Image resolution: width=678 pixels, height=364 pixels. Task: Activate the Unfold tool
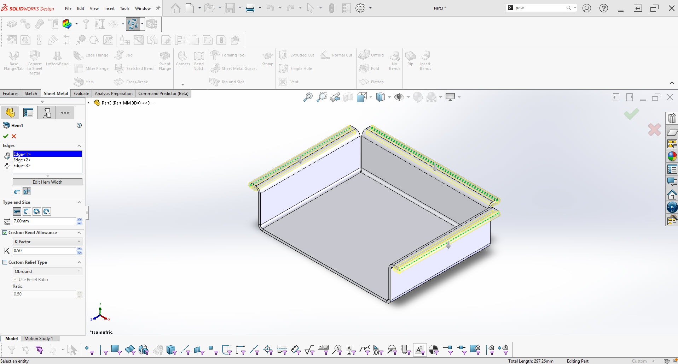pyautogui.click(x=371, y=55)
